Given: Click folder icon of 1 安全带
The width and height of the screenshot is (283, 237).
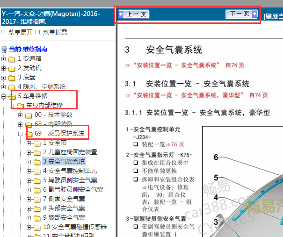Looking at the screenshot, I should 37,144.
